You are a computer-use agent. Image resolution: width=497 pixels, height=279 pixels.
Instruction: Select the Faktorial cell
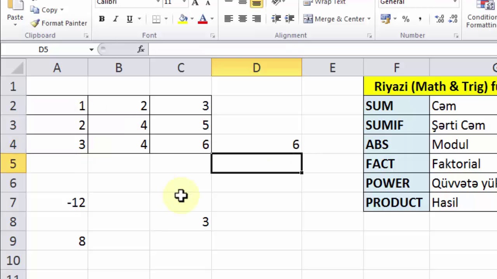[463, 164]
